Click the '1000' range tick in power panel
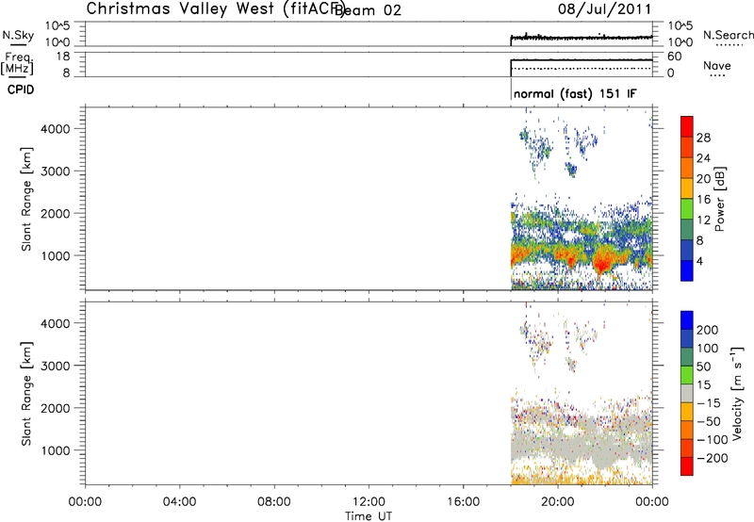Image resolution: width=754 pixels, height=522 pixels. [x=56, y=255]
